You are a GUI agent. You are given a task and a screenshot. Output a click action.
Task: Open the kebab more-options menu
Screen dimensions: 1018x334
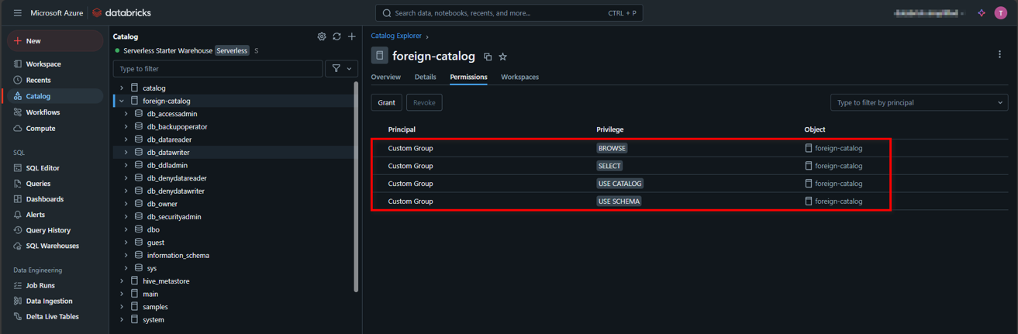pos(999,54)
